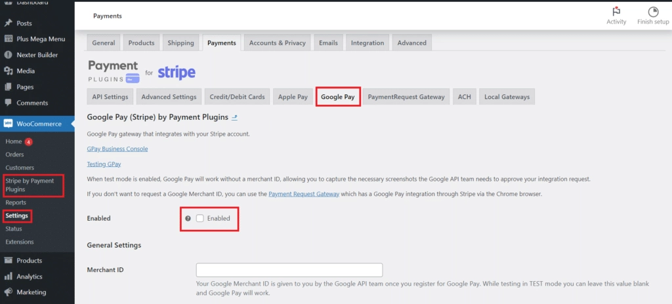Image resolution: width=672 pixels, height=304 pixels.
Task: Click the Payment Plugins logo
Action: [114, 71]
